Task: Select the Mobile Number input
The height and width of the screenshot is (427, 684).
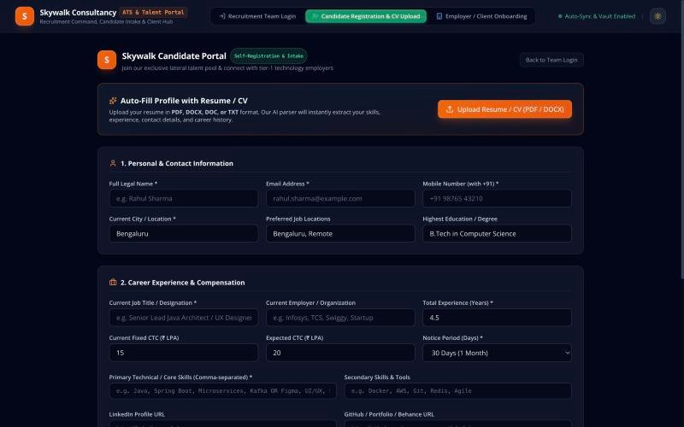Action: pyautogui.click(x=497, y=198)
